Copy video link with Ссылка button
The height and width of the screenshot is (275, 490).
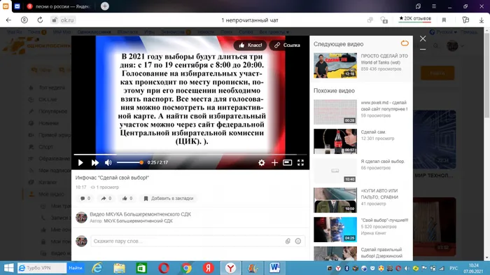tap(287, 45)
